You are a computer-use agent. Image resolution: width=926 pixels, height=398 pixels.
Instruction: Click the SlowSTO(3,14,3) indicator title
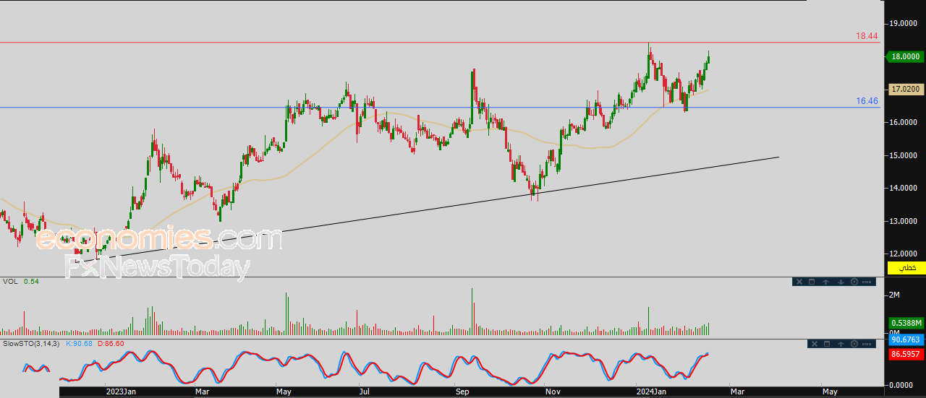[32, 344]
